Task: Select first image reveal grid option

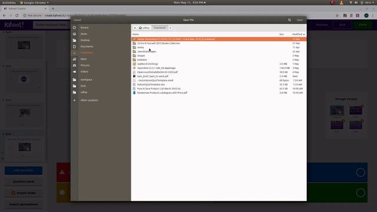Action: tap(336, 110)
